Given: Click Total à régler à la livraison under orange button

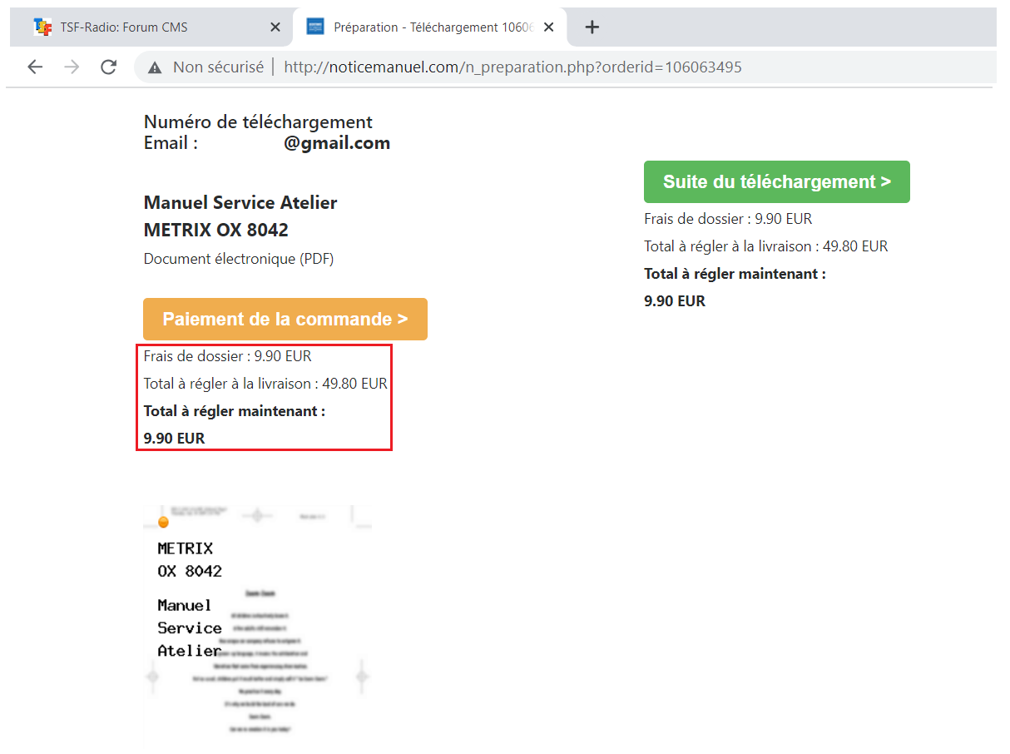Looking at the screenshot, I should pyautogui.click(x=265, y=384).
